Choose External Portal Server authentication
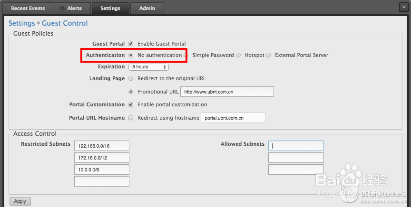Viewport: 411px width, 207px height. (x=269, y=55)
